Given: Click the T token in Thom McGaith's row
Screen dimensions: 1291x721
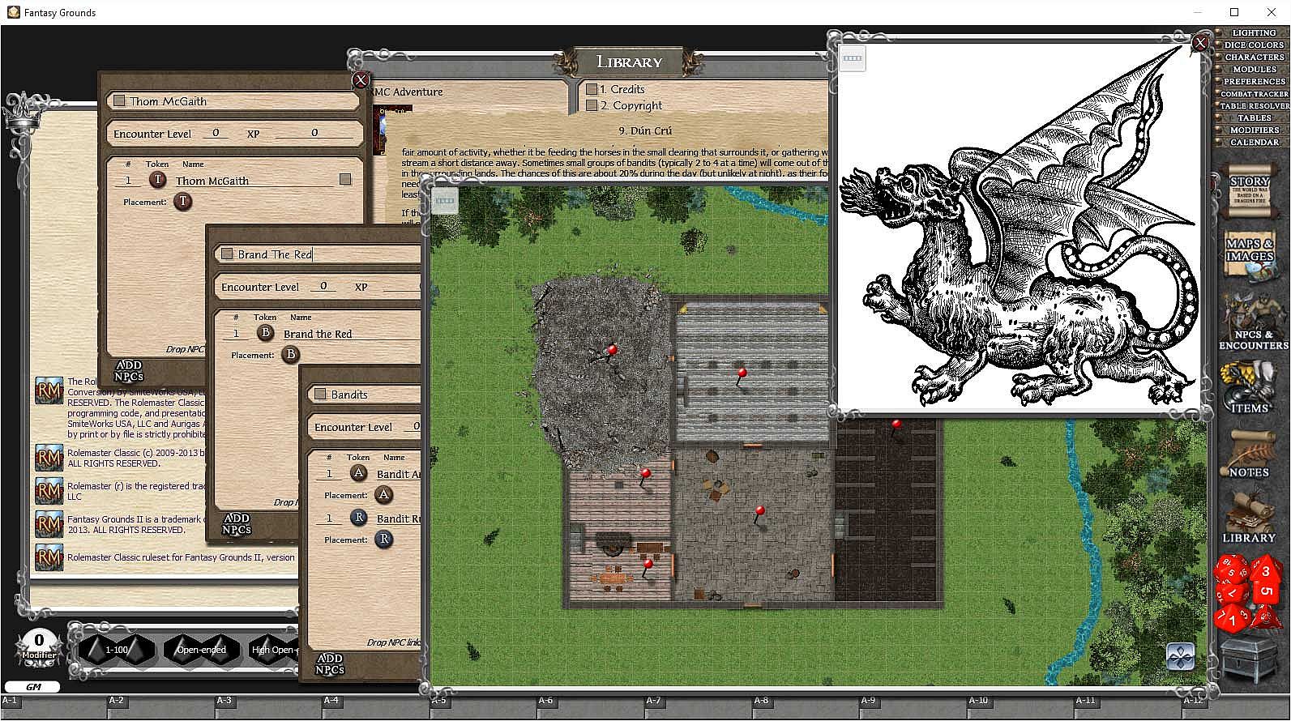Looking at the screenshot, I should tap(157, 180).
